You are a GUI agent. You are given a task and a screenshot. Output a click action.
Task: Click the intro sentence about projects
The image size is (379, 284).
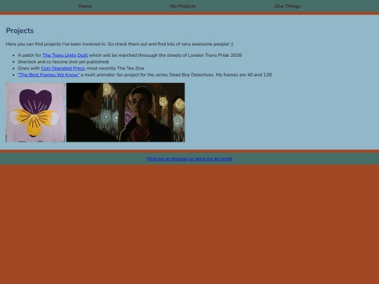pyautogui.click(x=119, y=44)
